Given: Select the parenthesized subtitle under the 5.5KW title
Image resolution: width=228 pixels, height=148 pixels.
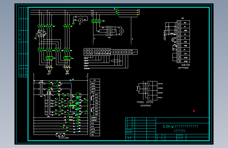Looking at the screenshot, I should [x=180, y=131].
